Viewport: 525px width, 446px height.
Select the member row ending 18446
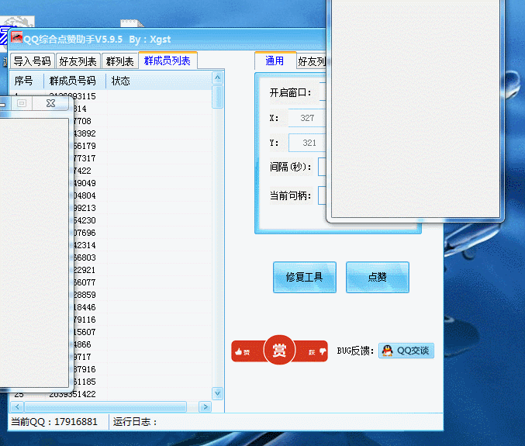click(142, 306)
